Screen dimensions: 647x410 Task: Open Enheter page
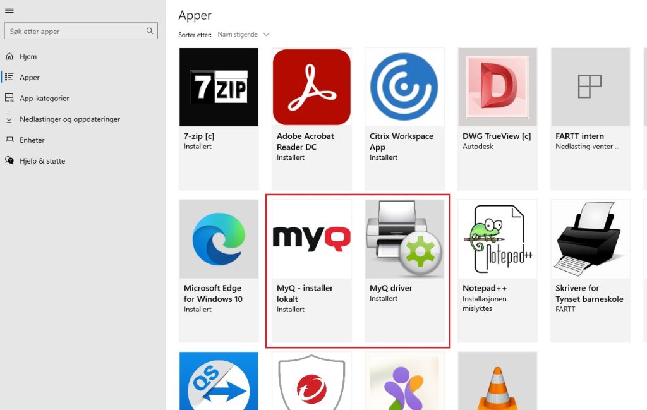32,140
